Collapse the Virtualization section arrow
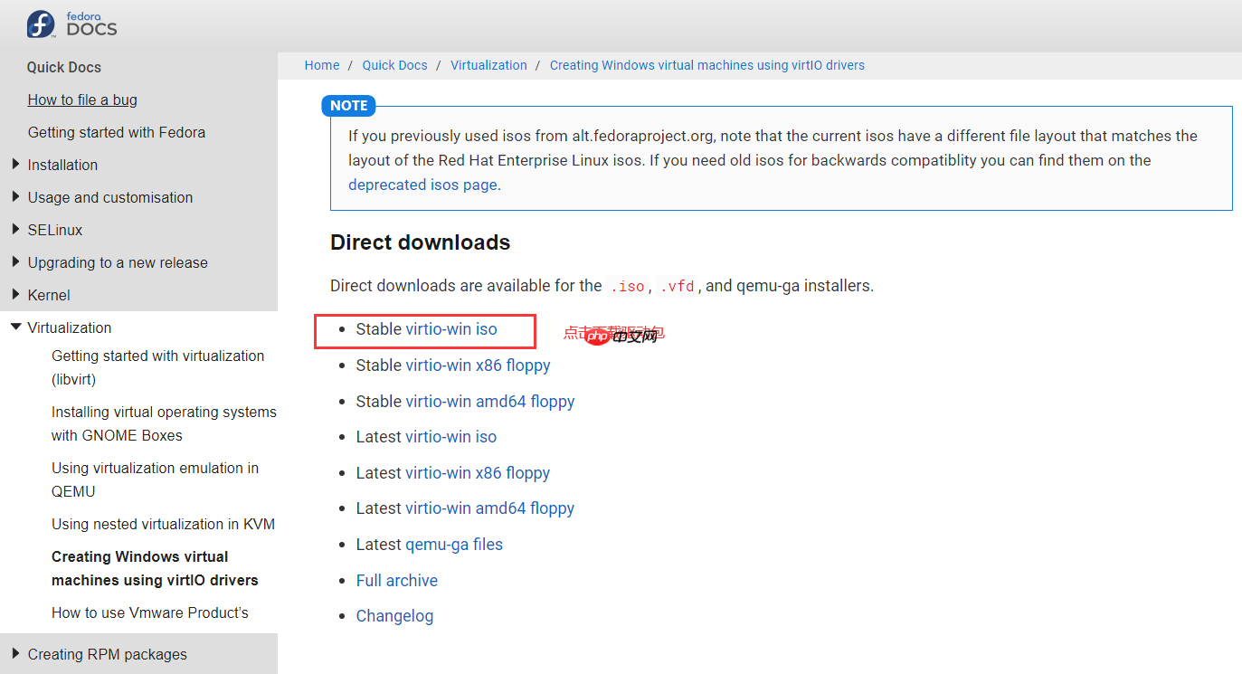 [x=15, y=328]
